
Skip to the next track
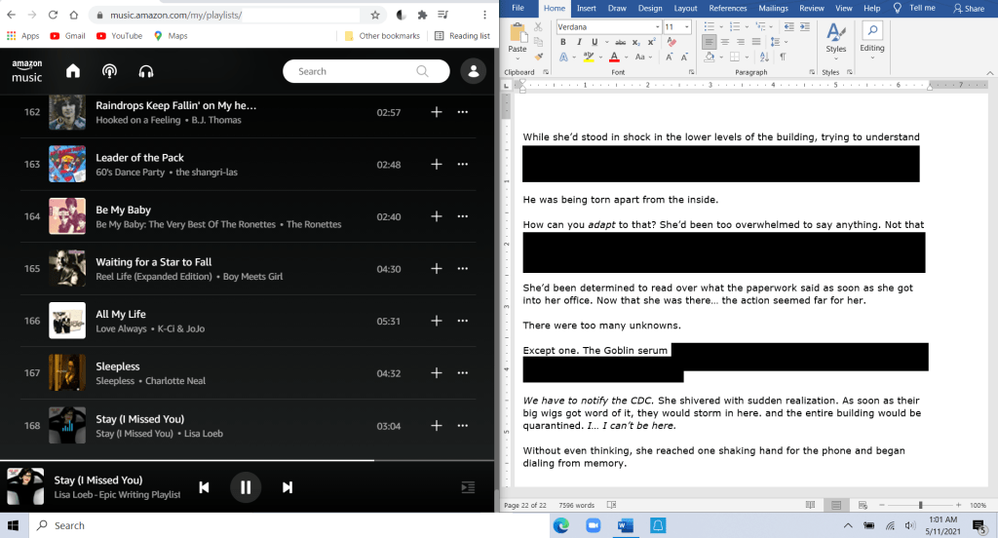pyautogui.click(x=288, y=487)
